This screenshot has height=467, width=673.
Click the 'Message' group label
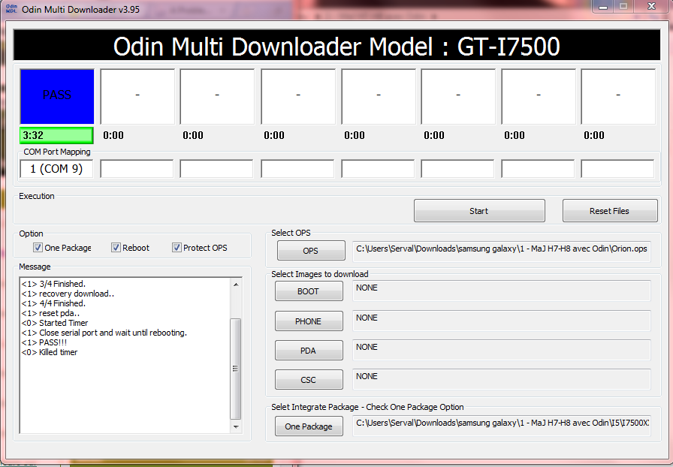(35, 267)
